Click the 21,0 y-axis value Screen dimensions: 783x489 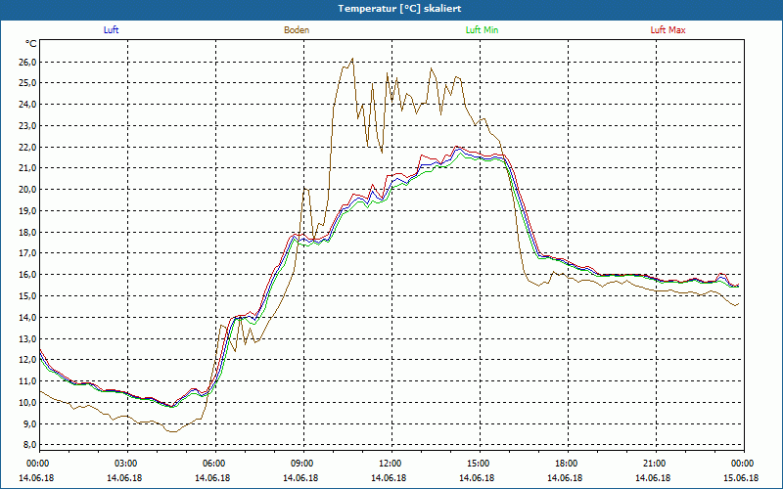click(x=27, y=168)
